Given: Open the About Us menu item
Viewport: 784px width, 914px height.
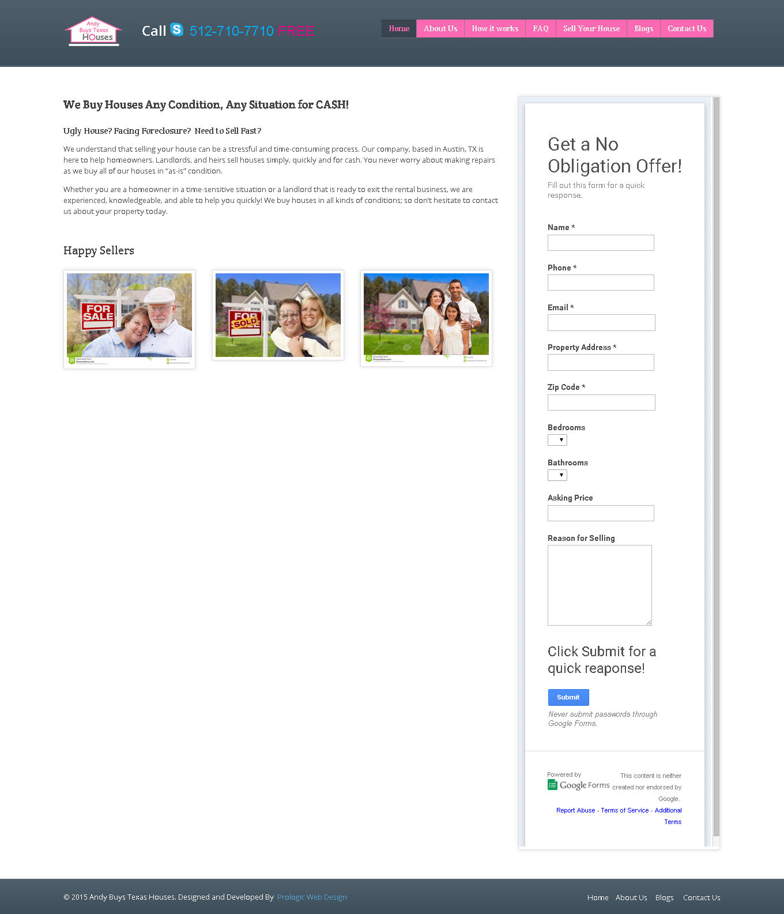Looking at the screenshot, I should (x=440, y=29).
